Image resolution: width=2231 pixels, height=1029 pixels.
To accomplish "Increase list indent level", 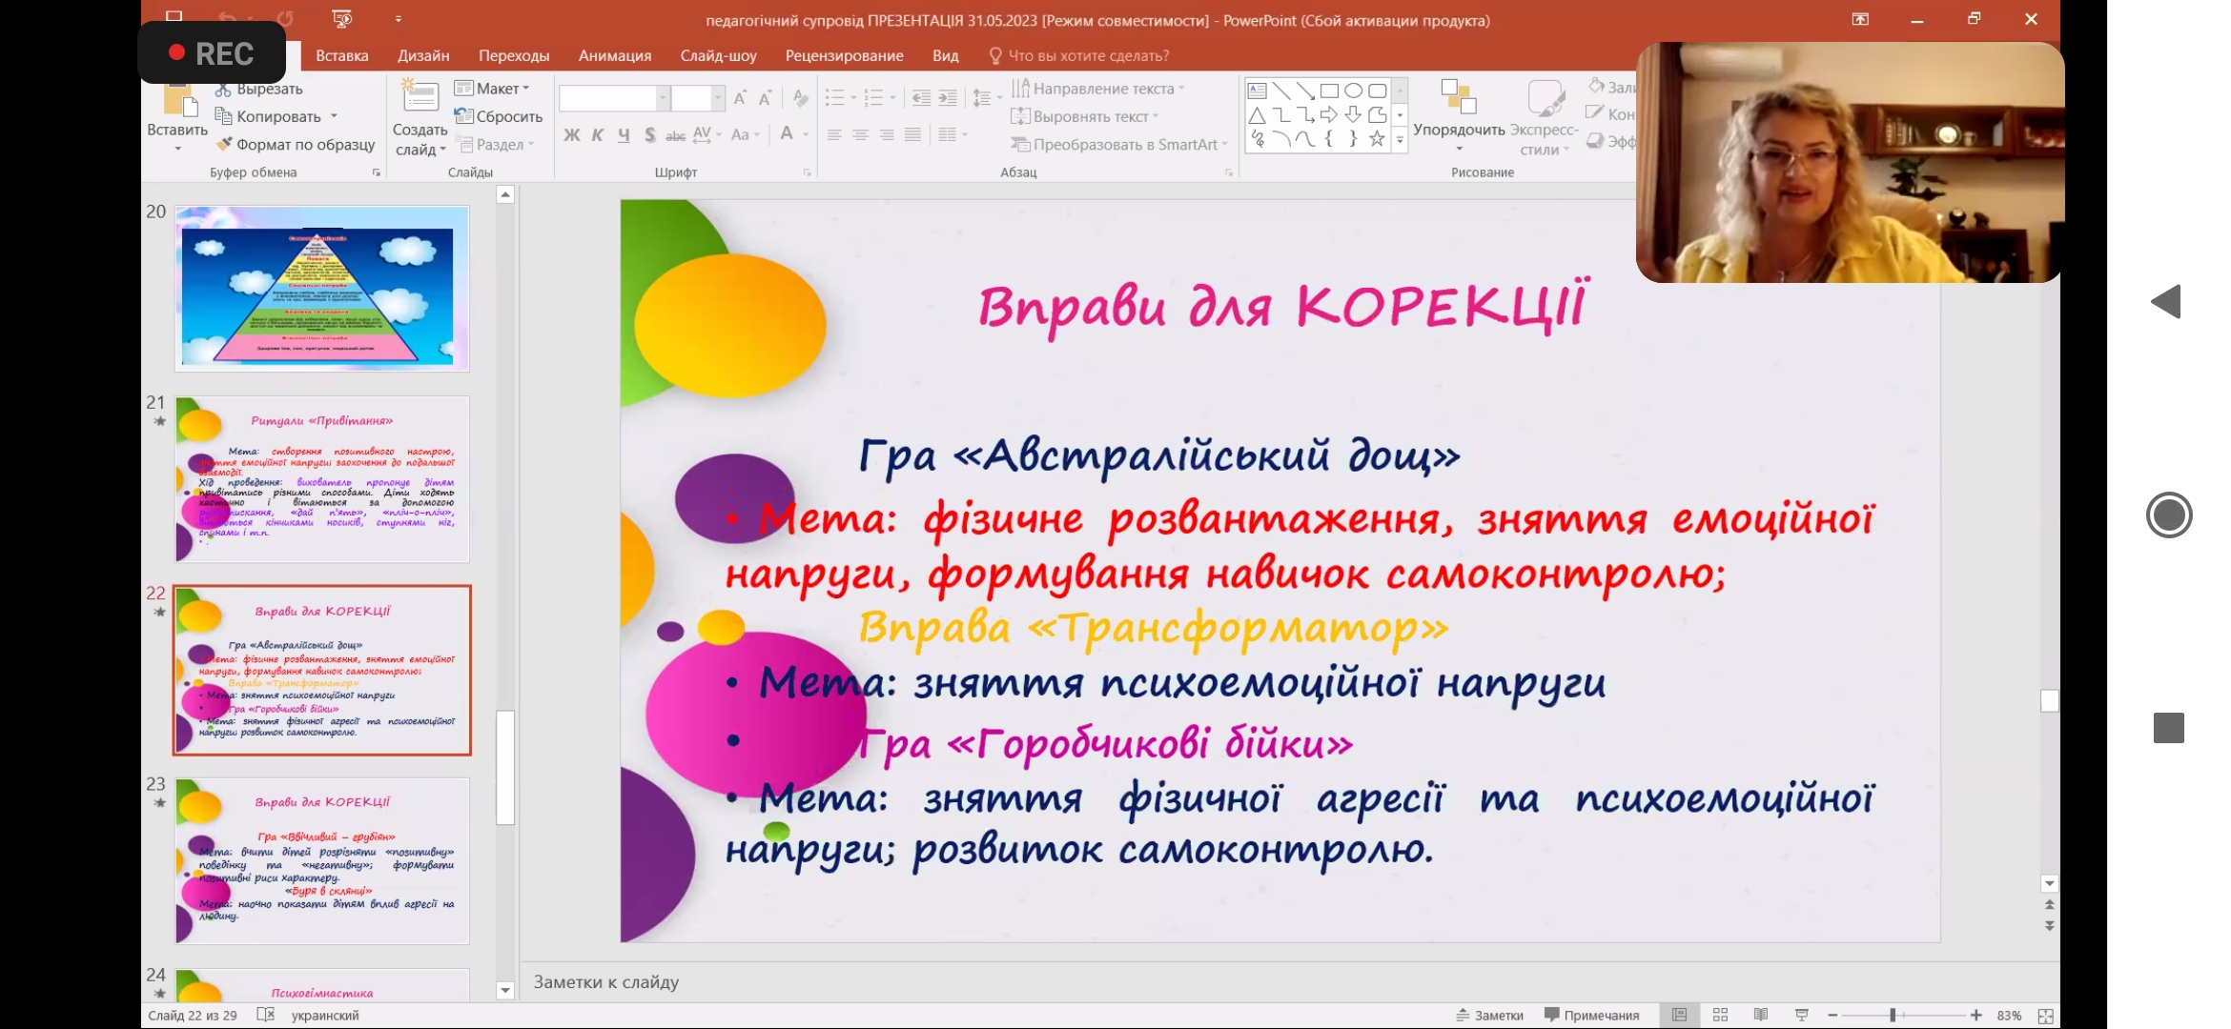I will click(x=948, y=98).
